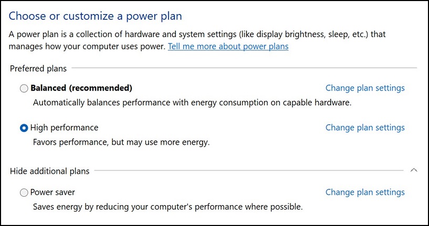Click the "Favors performance" description line
Screen dimensions: 429x226
(x=121, y=142)
